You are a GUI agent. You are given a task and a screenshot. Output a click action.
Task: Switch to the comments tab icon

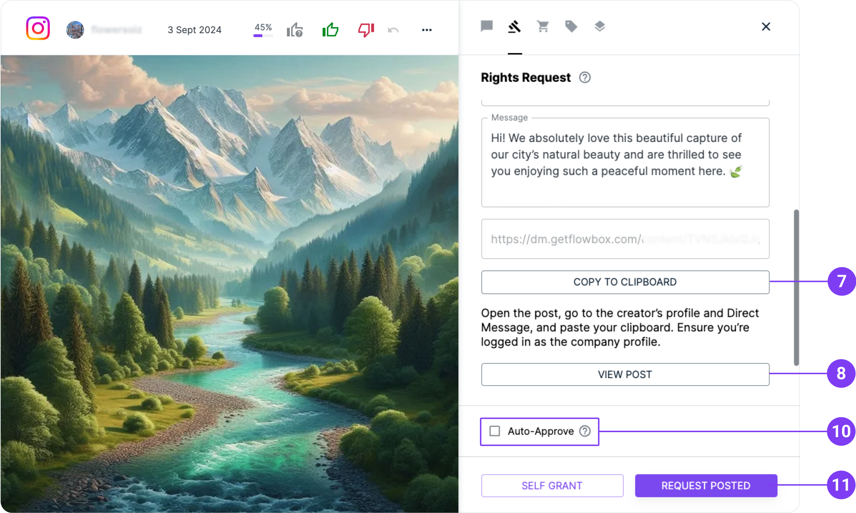click(x=486, y=26)
